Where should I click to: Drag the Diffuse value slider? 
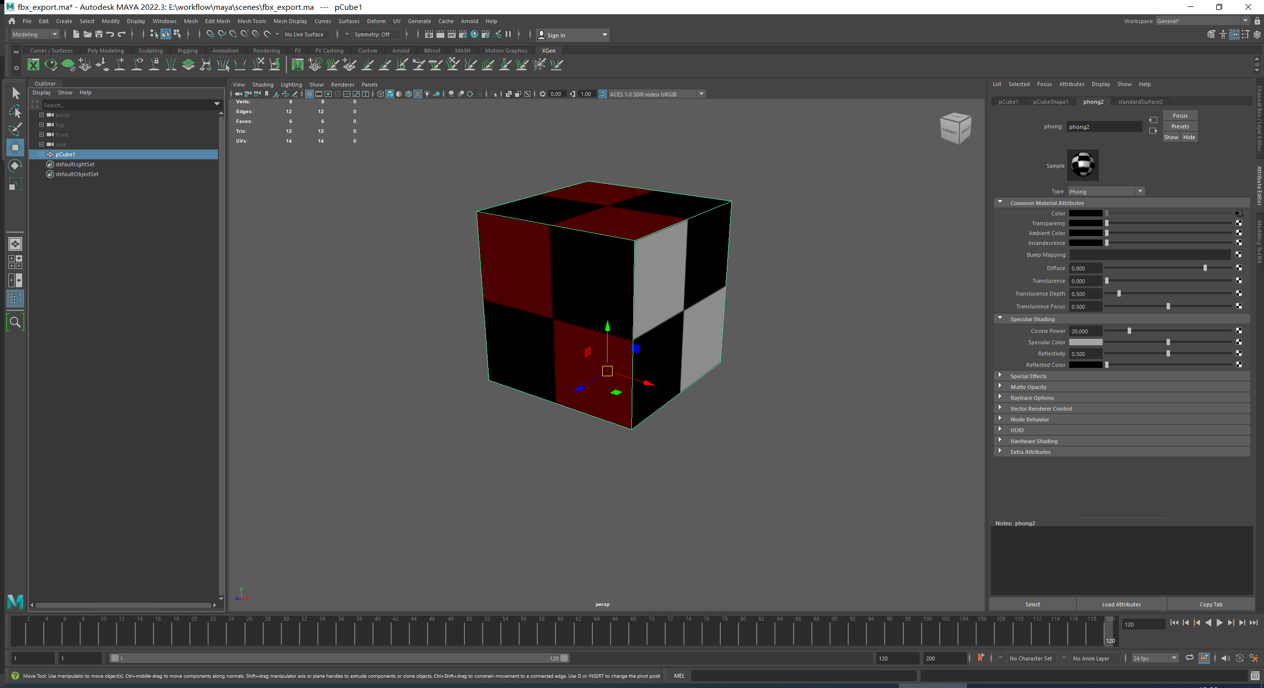pyautogui.click(x=1204, y=268)
